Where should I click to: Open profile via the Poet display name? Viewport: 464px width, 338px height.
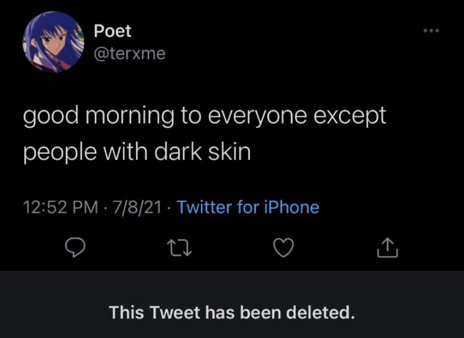(113, 31)
